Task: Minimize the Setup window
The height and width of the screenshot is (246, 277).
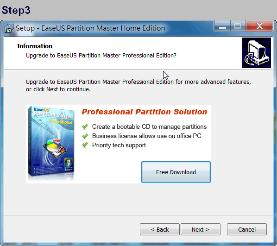Action: point(222,26)
